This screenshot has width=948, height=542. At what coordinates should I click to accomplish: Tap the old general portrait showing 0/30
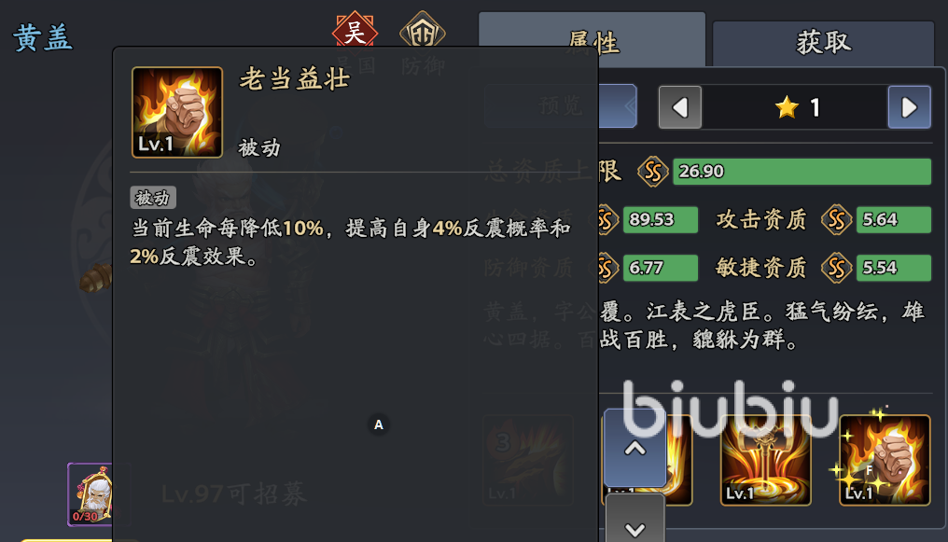[90, 494]
